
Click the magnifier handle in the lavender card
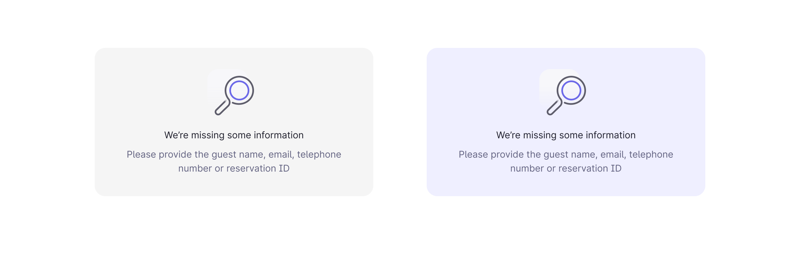554,108
